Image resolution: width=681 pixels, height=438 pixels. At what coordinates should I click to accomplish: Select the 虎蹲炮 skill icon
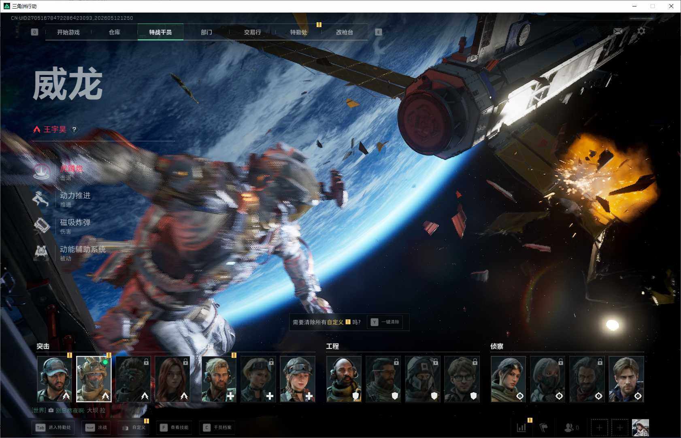41,172
